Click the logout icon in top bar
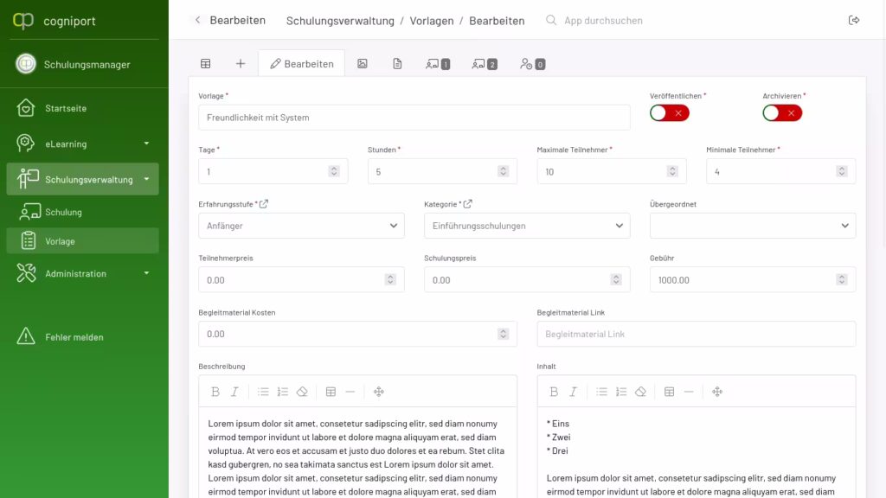This screenshot has width=886, height=498. point(854,20)
